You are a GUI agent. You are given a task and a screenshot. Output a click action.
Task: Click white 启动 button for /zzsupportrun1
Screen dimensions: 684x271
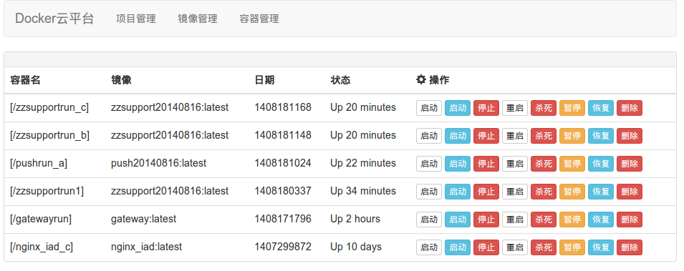coord(429,192)
